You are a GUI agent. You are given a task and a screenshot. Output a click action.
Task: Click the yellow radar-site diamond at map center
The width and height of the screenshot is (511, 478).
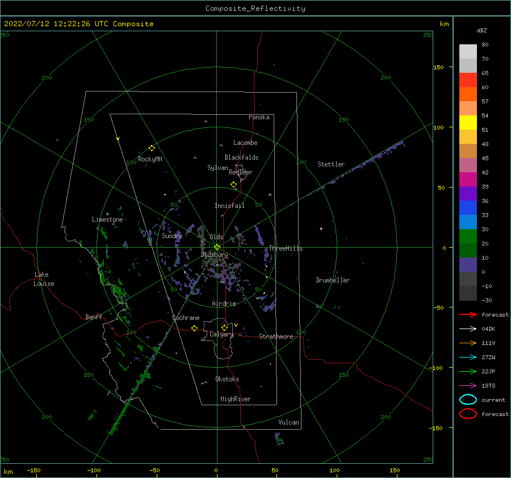pos(217,247)
